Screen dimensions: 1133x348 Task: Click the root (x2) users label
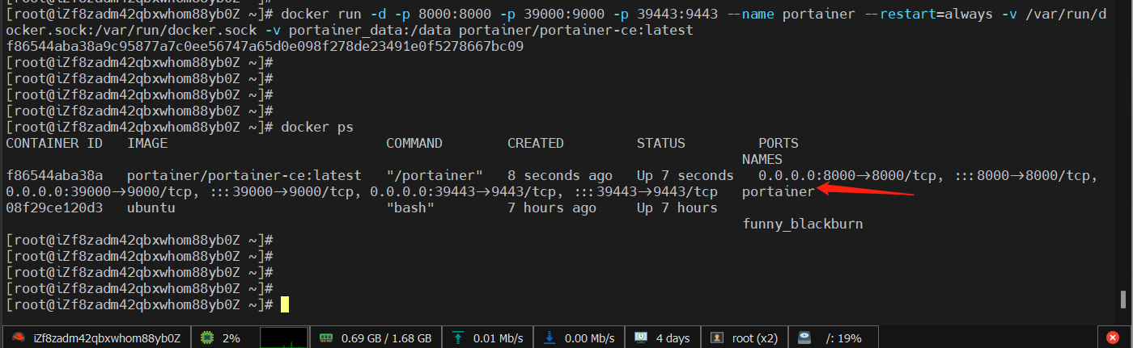click(x=754, y=338)
